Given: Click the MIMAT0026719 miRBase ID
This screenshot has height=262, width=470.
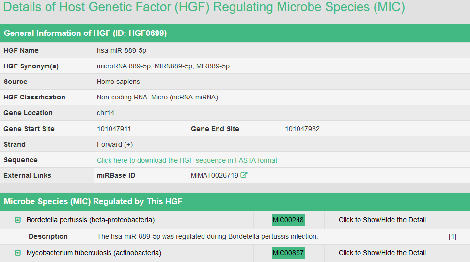Looking at the screenshot, I should click(x=215, y=175).
